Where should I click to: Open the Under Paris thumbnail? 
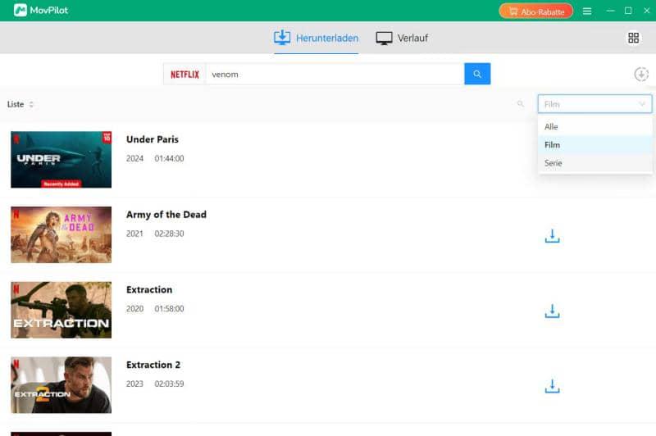[61, 160]
